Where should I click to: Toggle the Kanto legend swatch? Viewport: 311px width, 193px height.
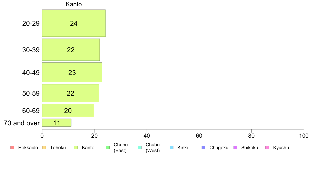pos(76,147)
